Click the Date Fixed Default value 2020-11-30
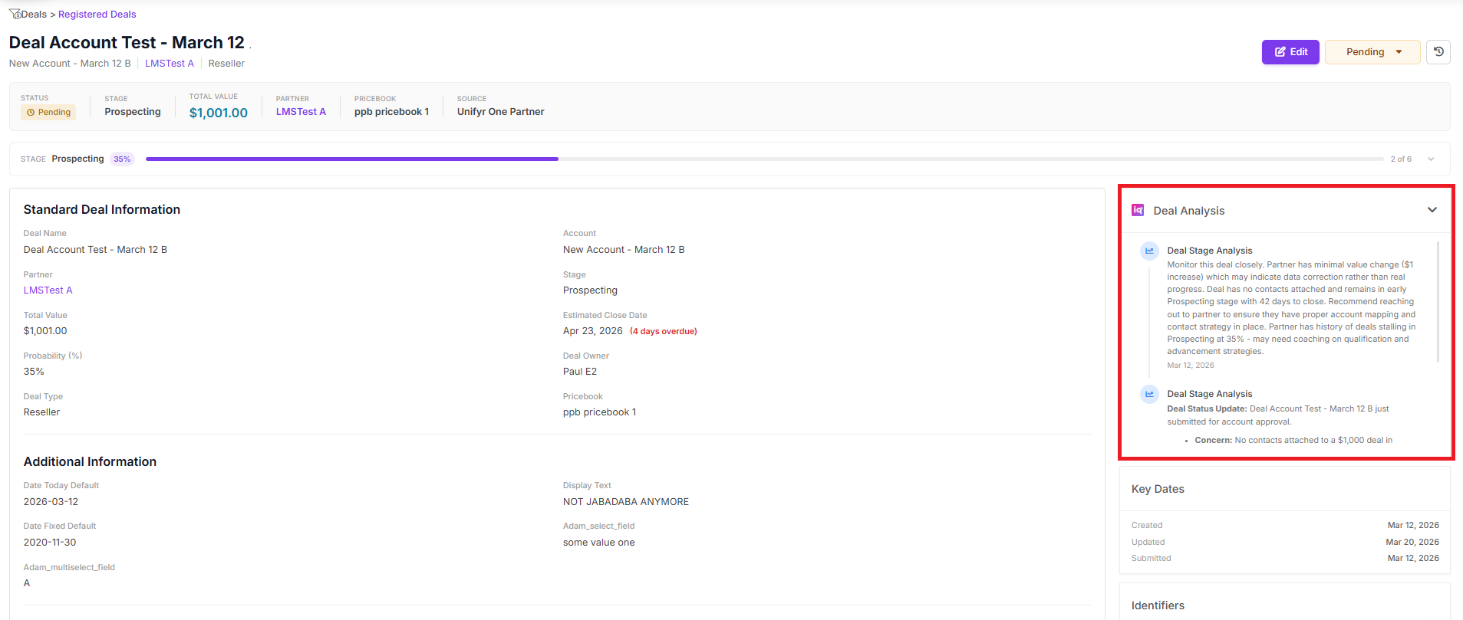Screen dimensions: 1463x620 (x=50, y=543)
